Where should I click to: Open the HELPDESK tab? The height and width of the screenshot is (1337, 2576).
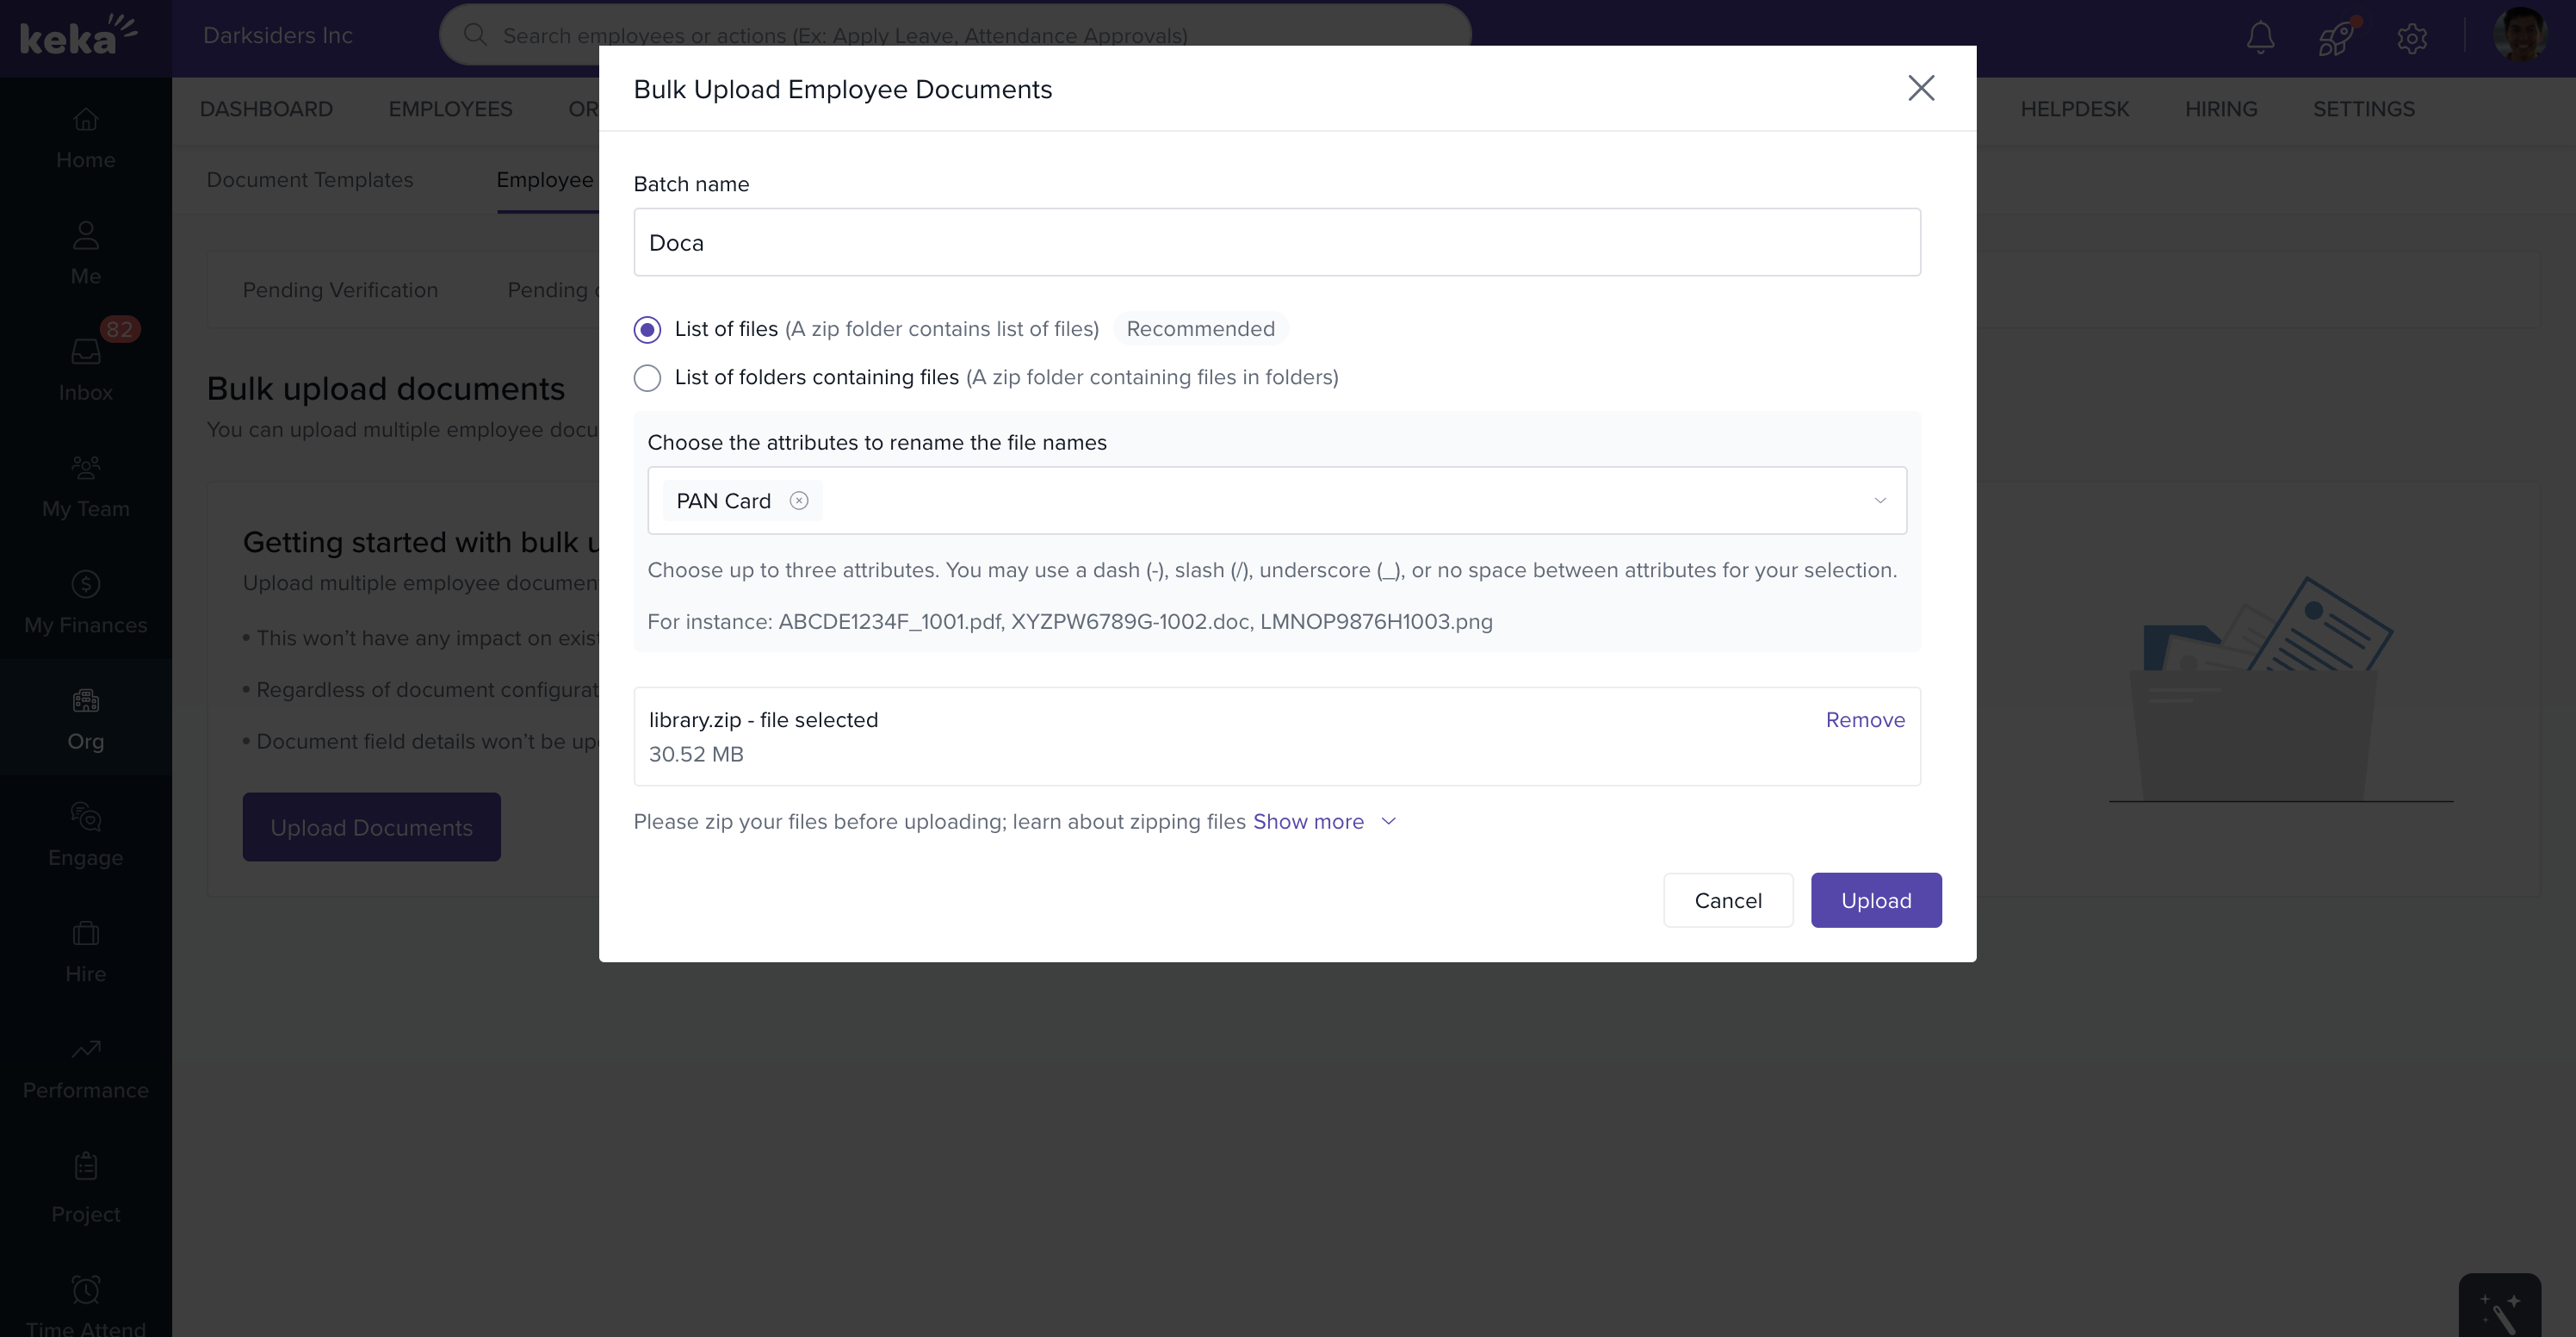click(x=2074, y=109)
